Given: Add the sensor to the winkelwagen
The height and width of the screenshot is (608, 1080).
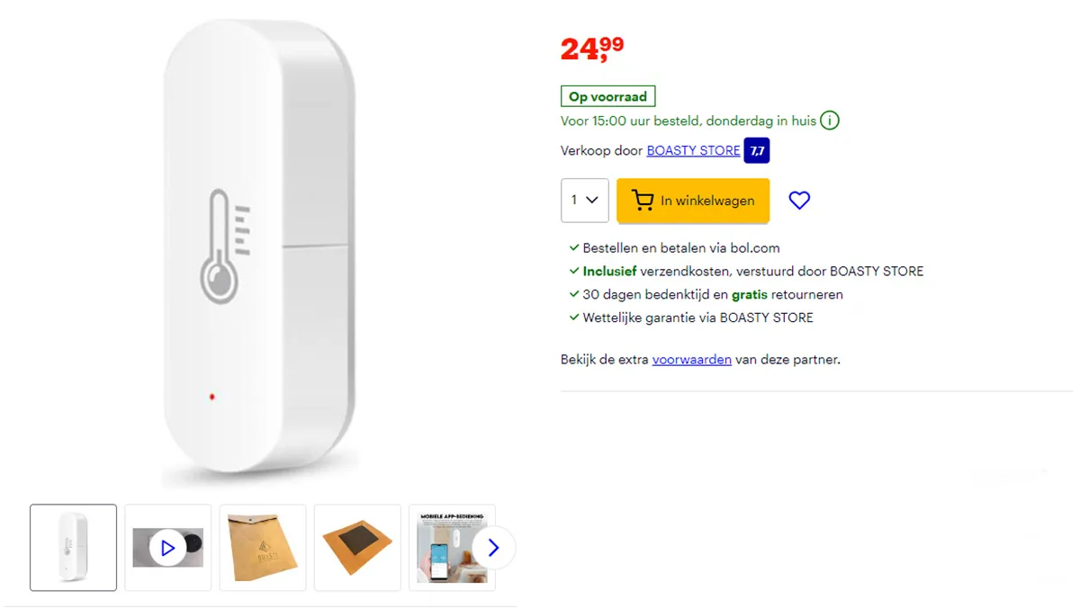Looking at the screenshot, I should [693, 200].
